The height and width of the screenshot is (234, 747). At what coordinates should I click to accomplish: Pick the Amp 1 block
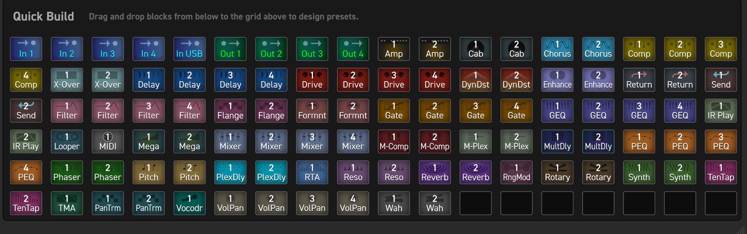point(394,49)
